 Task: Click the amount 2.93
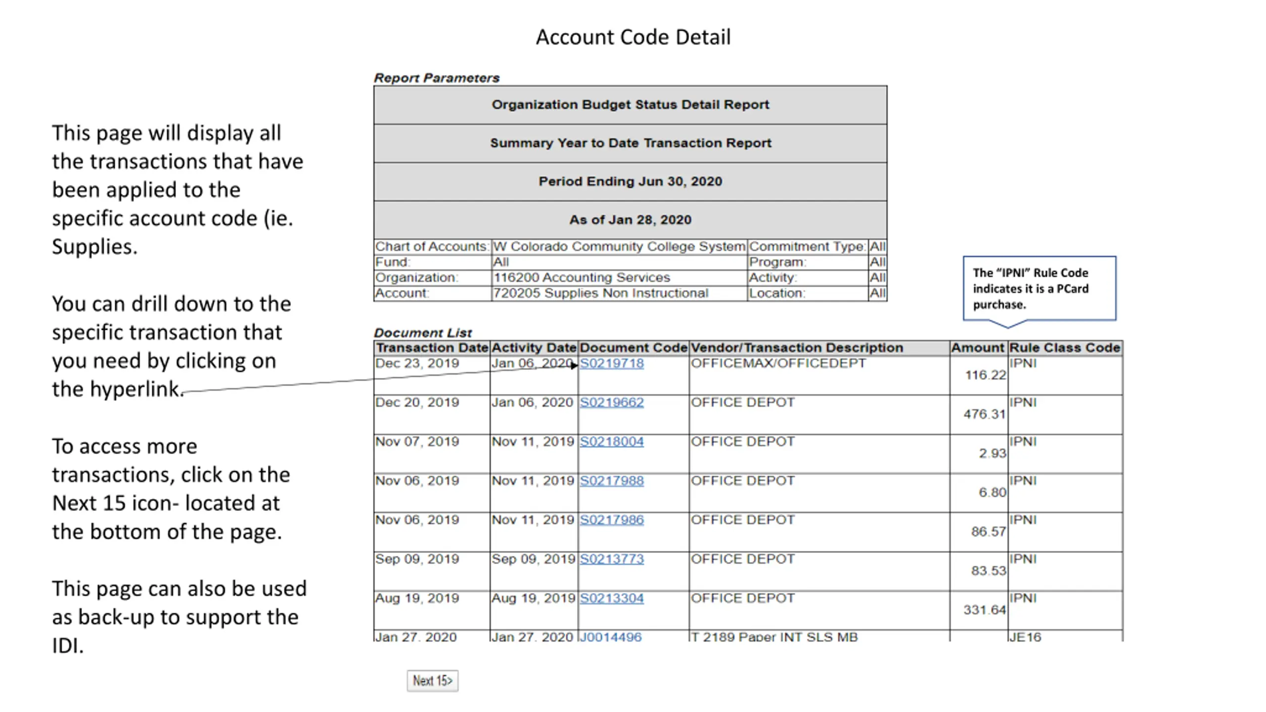[x=992, y=453]
